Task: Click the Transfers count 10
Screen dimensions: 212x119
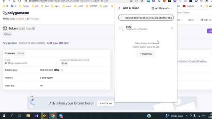Action: (41, 86)
